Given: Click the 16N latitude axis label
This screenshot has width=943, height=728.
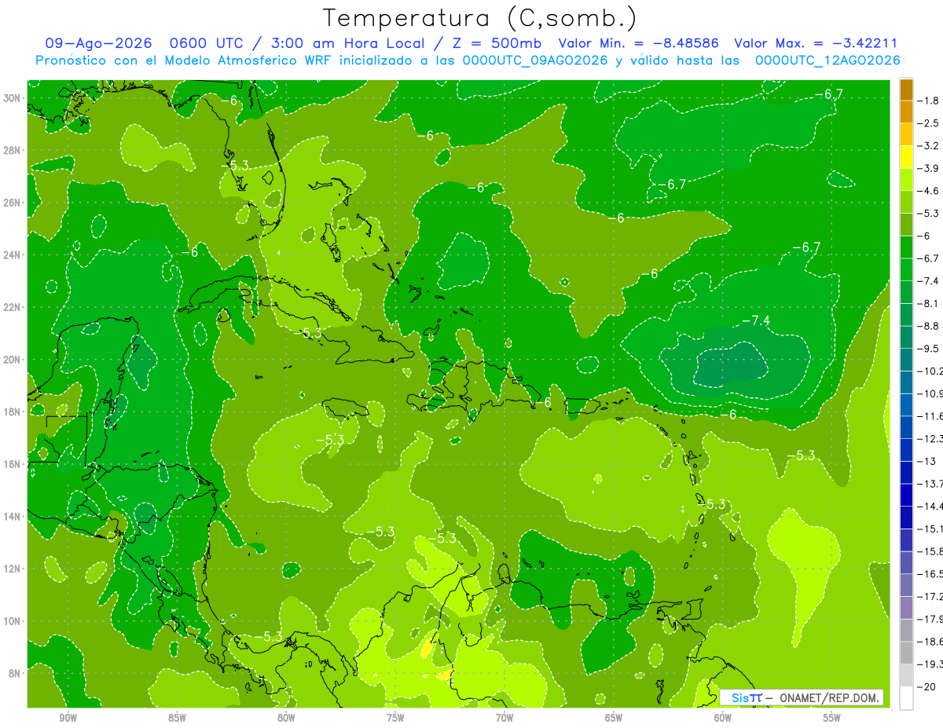Looking at the screenshot, I should pyautogui.click(x=13, y=464).
